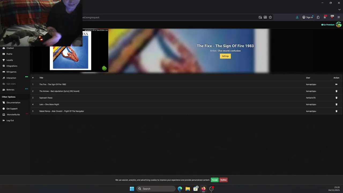The image size is (343, 193).
Task: Open Microsoft Store from the taskbar
Action: (x=196, y=189)
